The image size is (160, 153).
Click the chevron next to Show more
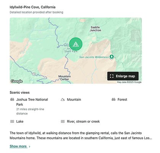(29, 146)
